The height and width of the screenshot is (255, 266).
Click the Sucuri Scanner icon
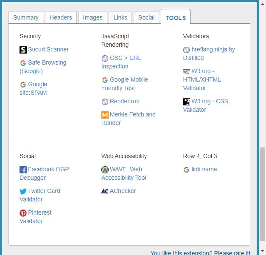tap(23, 50)
